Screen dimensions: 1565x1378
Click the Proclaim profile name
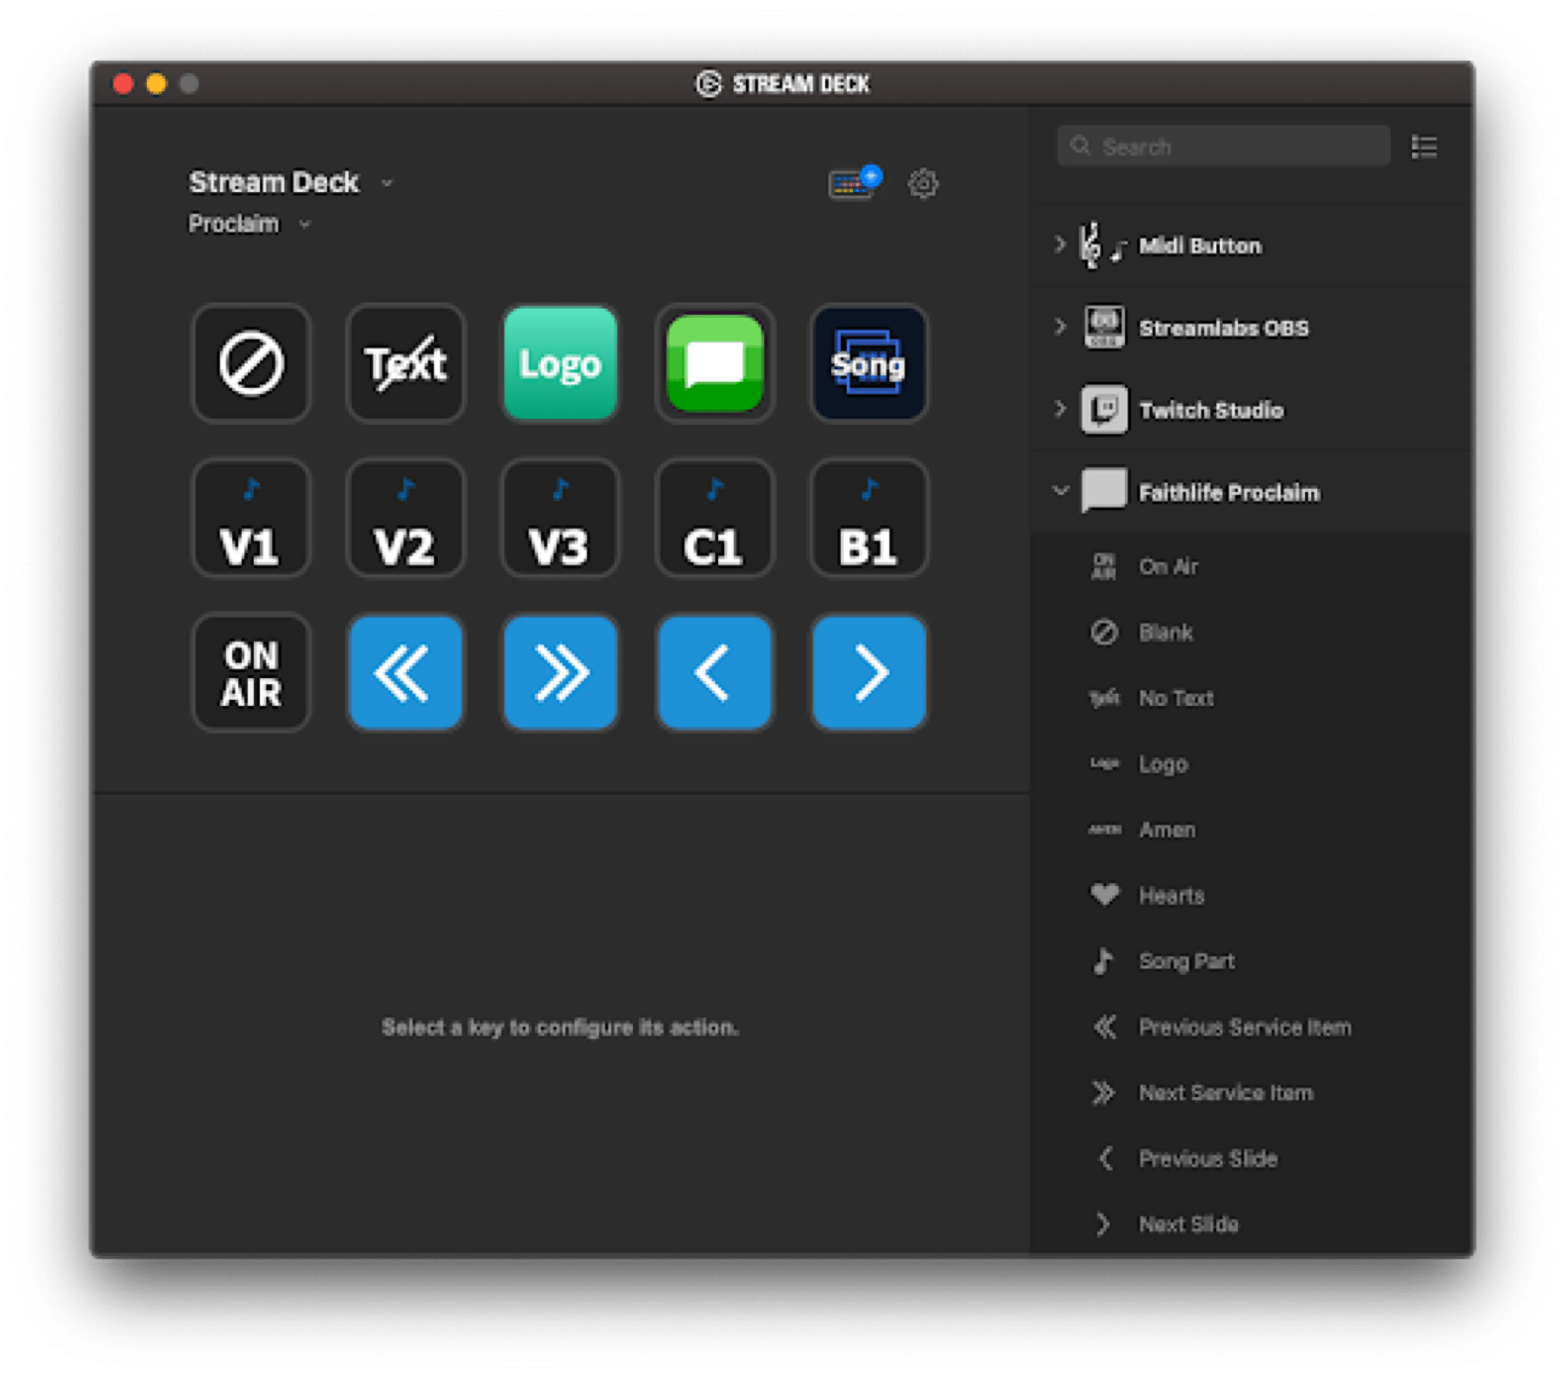pyautogui.click(x=234, y=224)
